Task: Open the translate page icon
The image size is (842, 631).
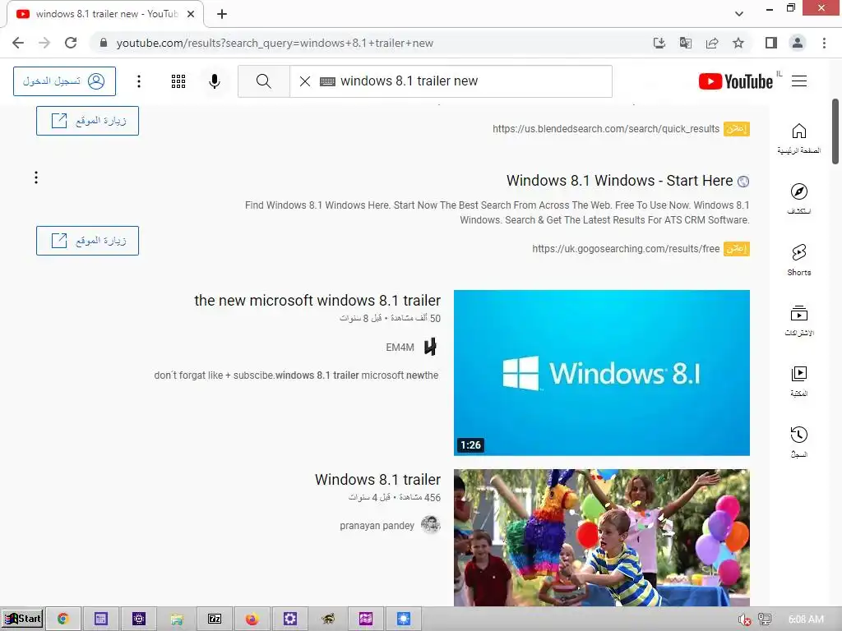Action: click(686, 43)
